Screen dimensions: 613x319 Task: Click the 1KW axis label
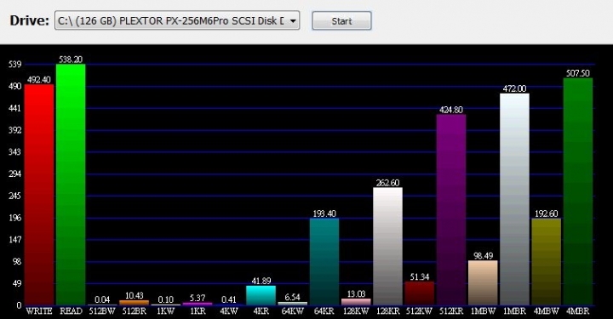166,311
